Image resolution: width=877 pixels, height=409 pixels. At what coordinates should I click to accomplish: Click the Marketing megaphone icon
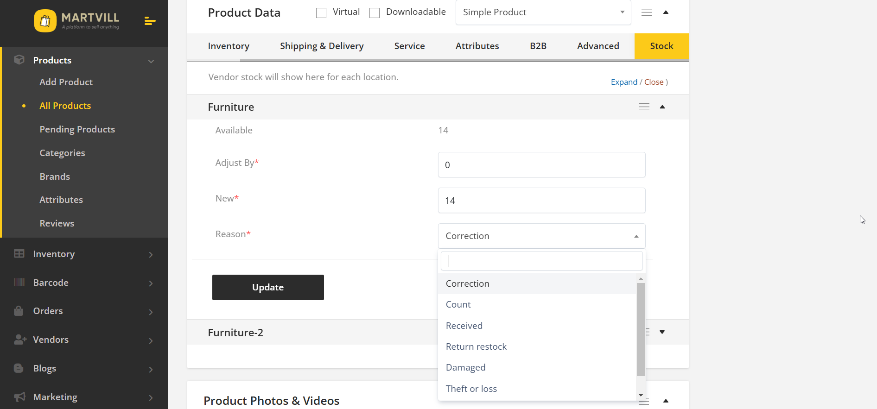[x=19, y=397]
